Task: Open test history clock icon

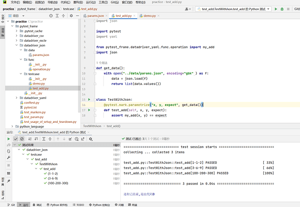Action: pos(76,139)
